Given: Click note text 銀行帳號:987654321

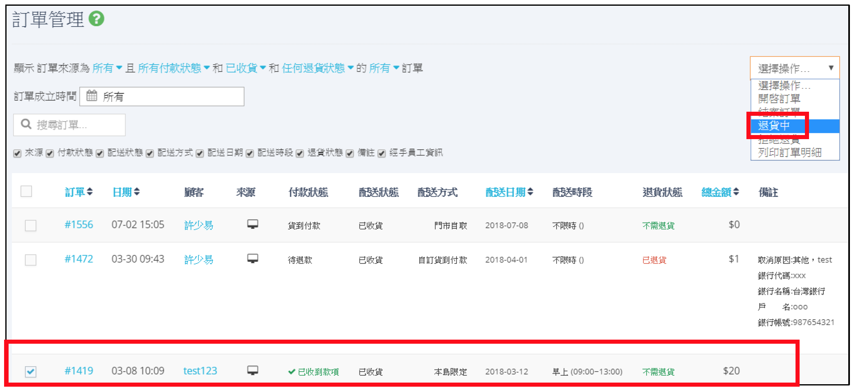Looking at the screenshot, I should coord(796,322).
